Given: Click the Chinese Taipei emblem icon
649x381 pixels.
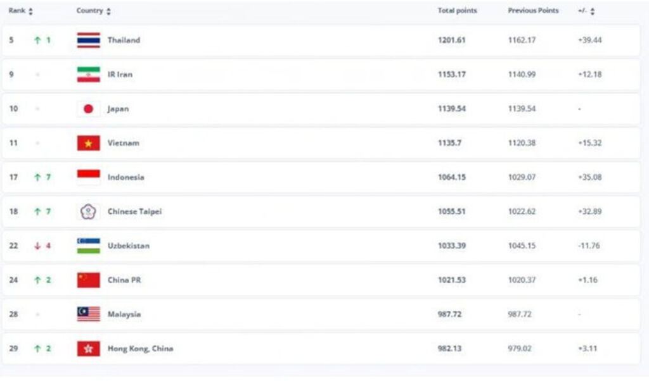Looking at the screenshot, I should [88, 211].
